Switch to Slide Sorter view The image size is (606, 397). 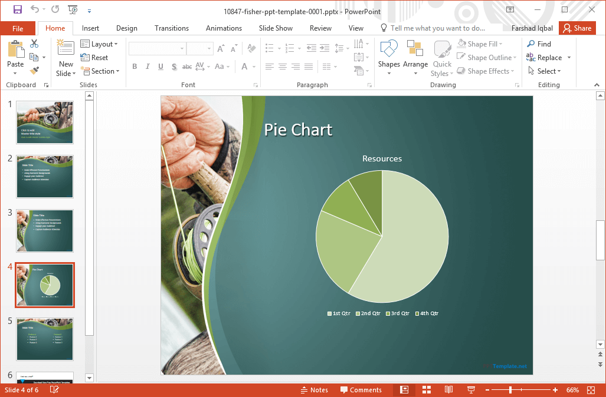427,390
